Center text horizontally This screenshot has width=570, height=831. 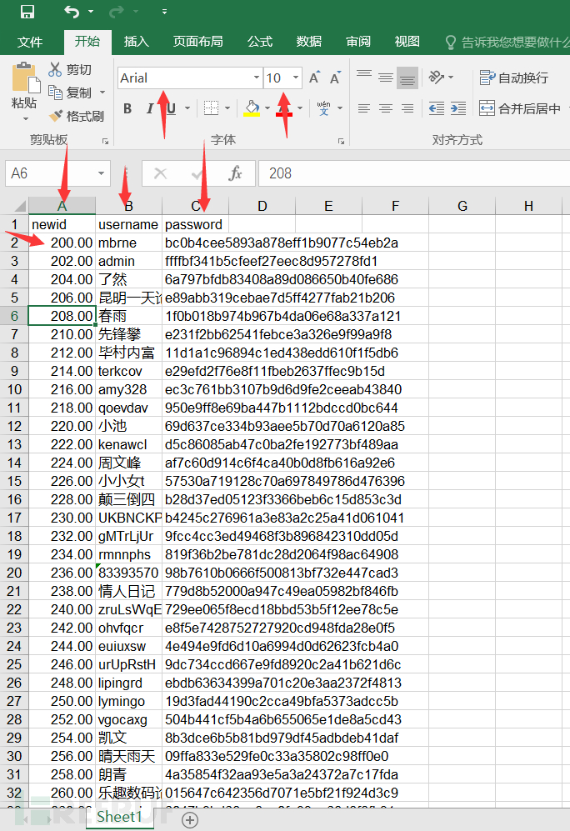[x=386, y=108]
